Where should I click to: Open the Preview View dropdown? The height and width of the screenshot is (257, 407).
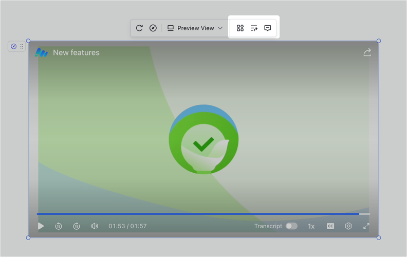195,28
